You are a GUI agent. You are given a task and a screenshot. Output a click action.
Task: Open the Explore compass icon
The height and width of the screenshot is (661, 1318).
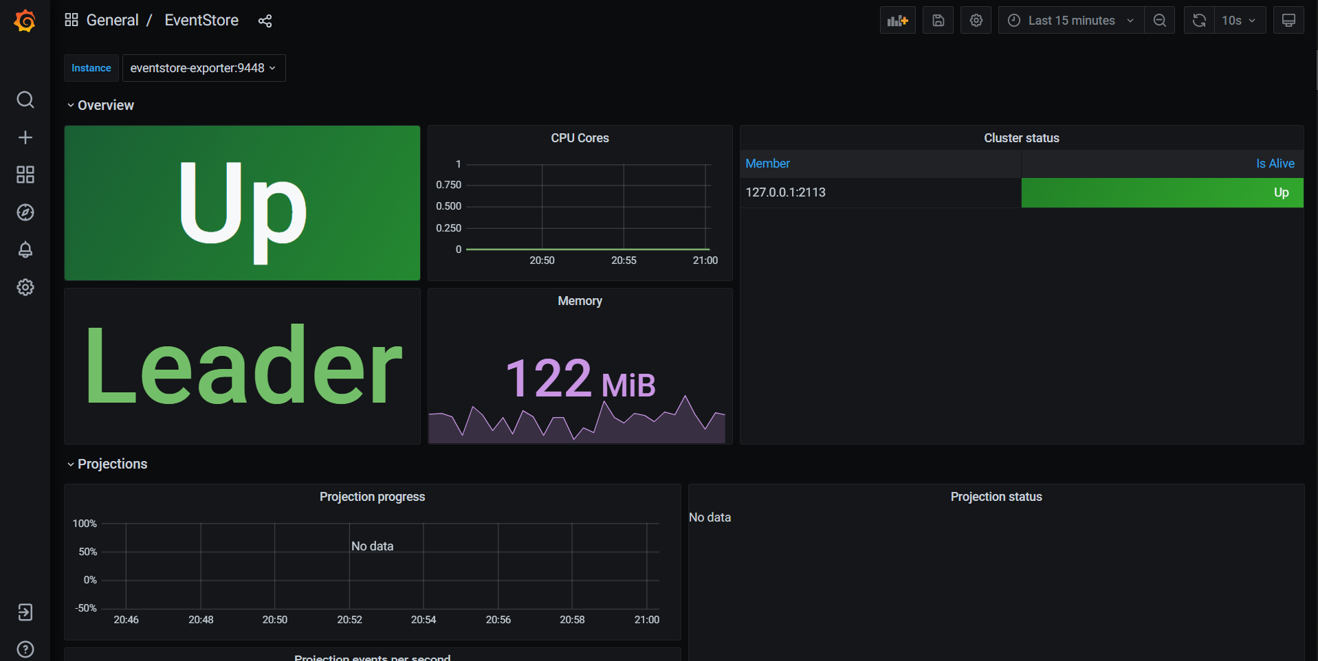[x=25, y=212]
